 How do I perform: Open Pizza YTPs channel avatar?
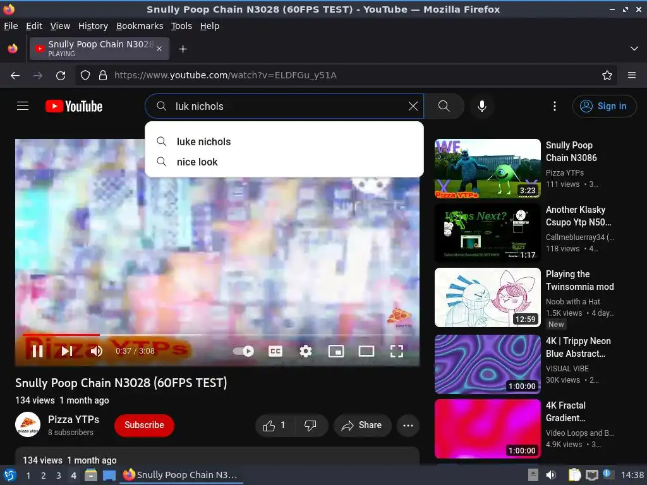[28, 424]
